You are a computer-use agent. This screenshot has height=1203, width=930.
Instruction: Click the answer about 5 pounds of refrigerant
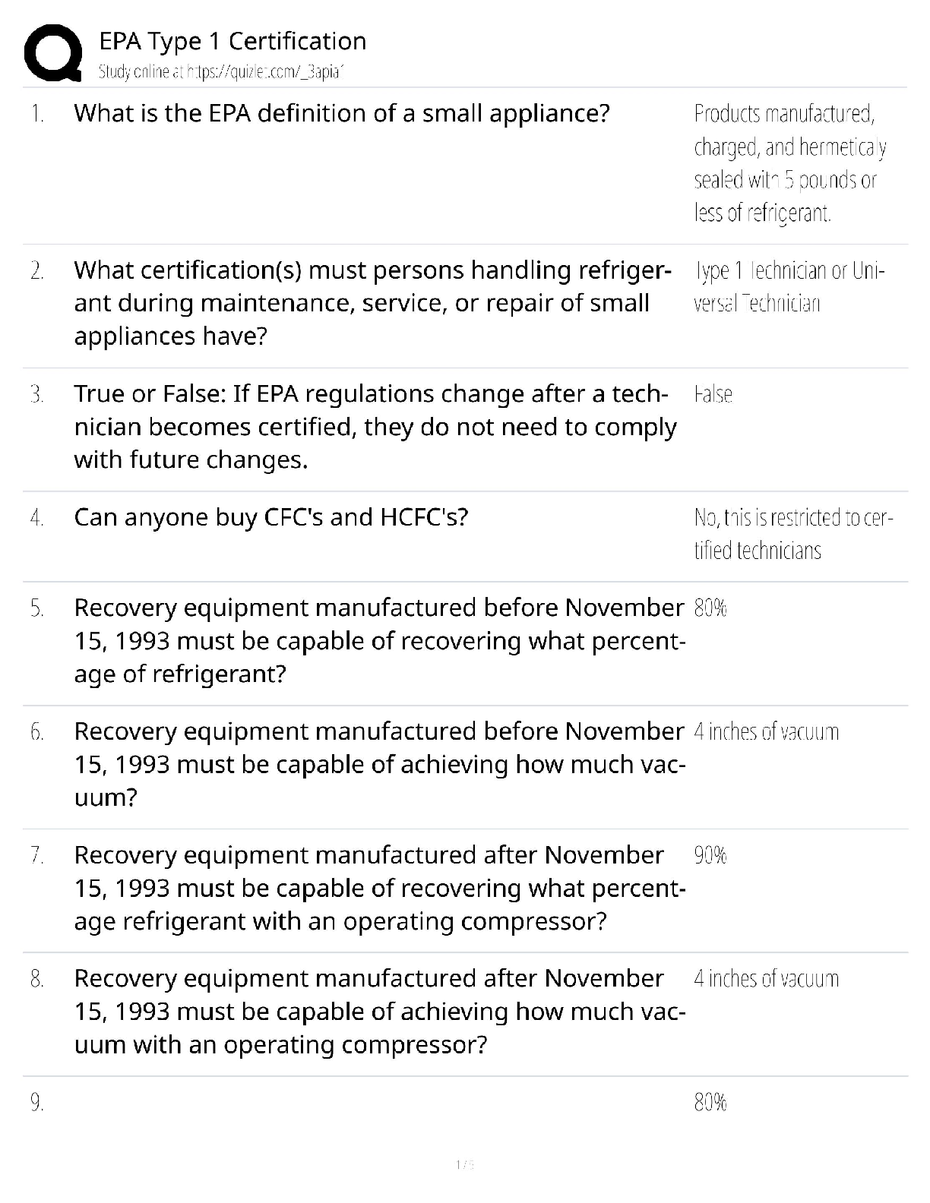pyautogui.click(x=789, y=163)
